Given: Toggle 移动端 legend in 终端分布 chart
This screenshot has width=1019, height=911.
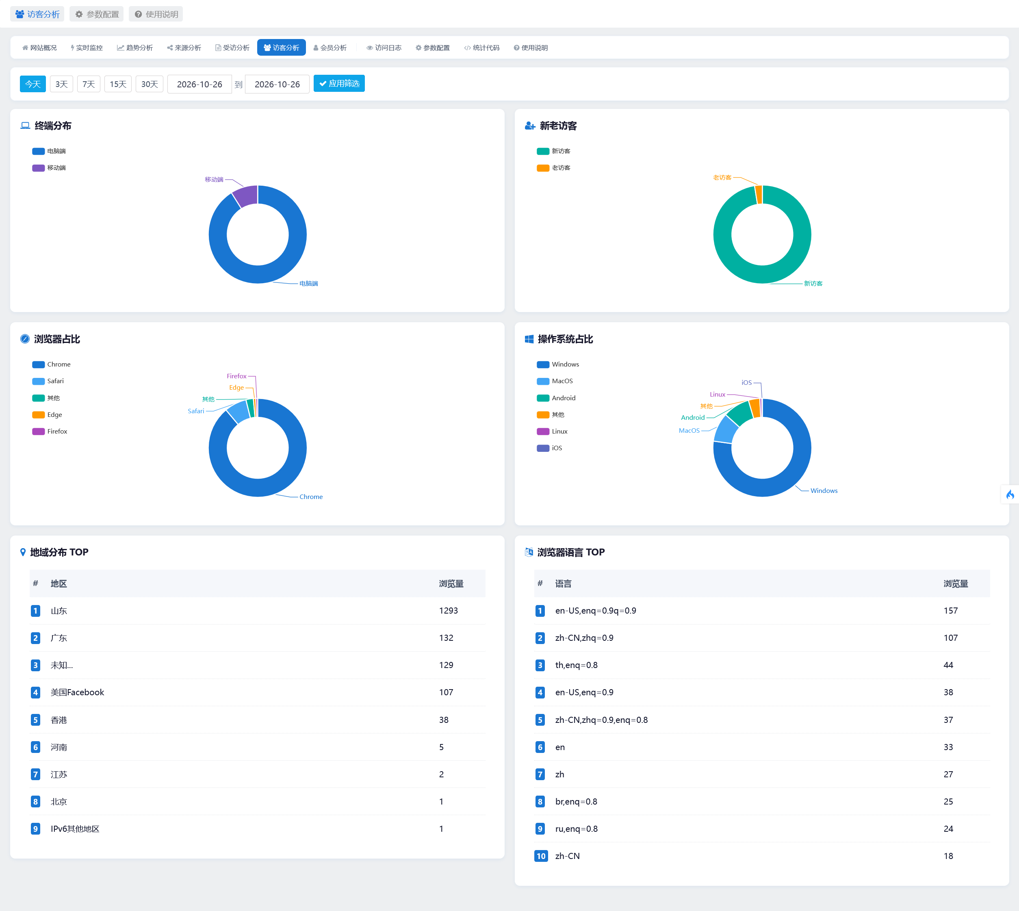Looking at the screenshot, I should [x=49, y=168].
